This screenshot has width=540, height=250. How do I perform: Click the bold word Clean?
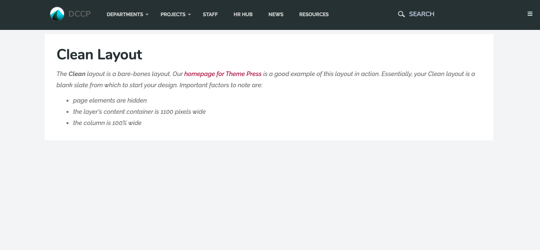pos(77,74)
